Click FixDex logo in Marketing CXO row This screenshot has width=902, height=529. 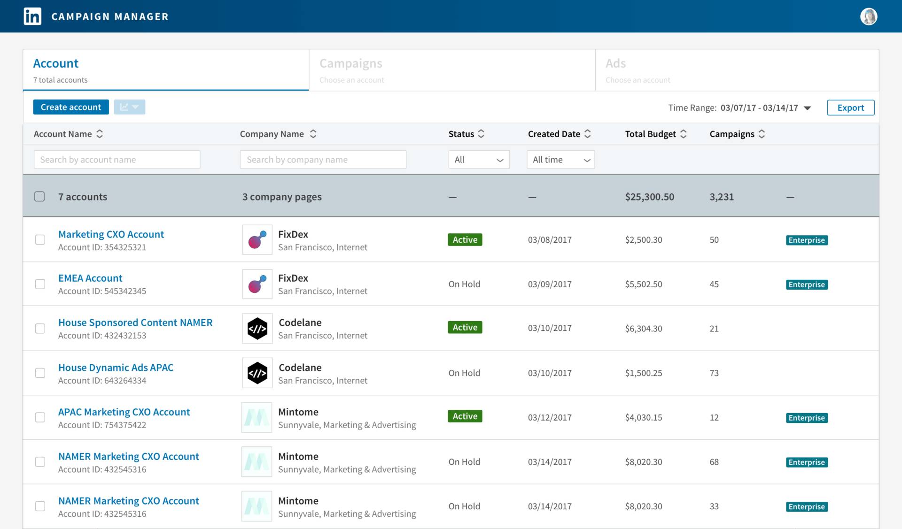coord(257,239)
